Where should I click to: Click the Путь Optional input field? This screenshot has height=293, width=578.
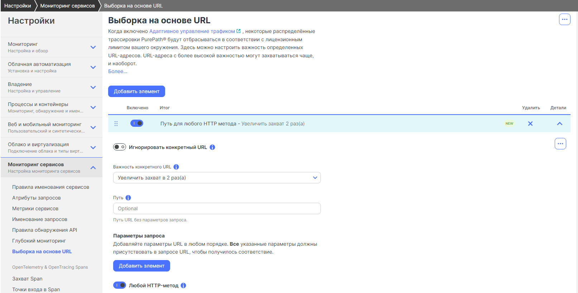217,208
